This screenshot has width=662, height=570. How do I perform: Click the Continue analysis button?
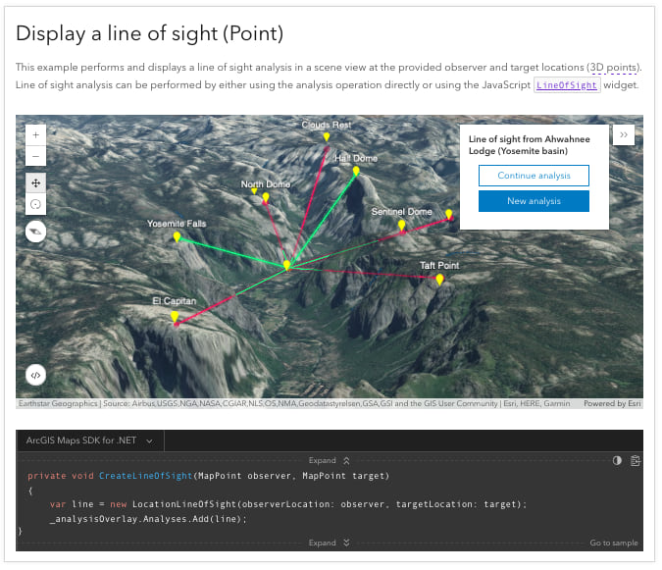(534, 176)
